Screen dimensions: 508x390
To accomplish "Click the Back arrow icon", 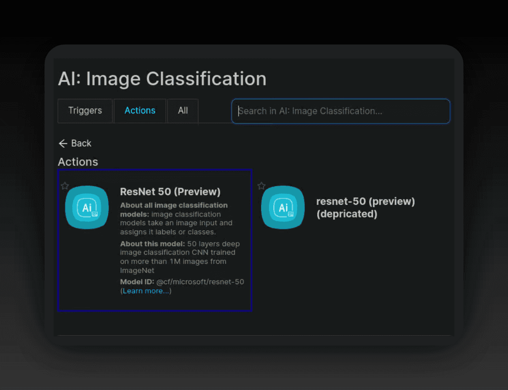I will coord(63,143).
